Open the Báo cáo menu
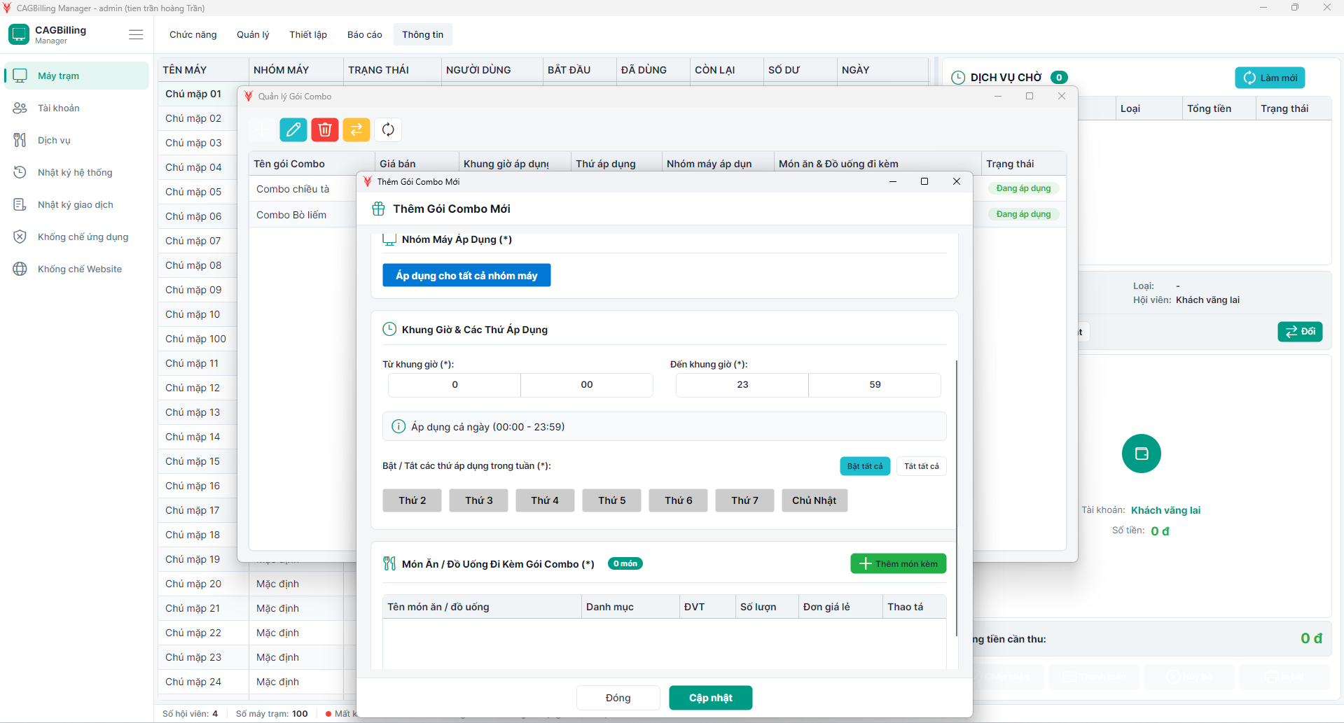This screenshot has width=1344, height=723. pyautogui.click(x=365, y=34)
